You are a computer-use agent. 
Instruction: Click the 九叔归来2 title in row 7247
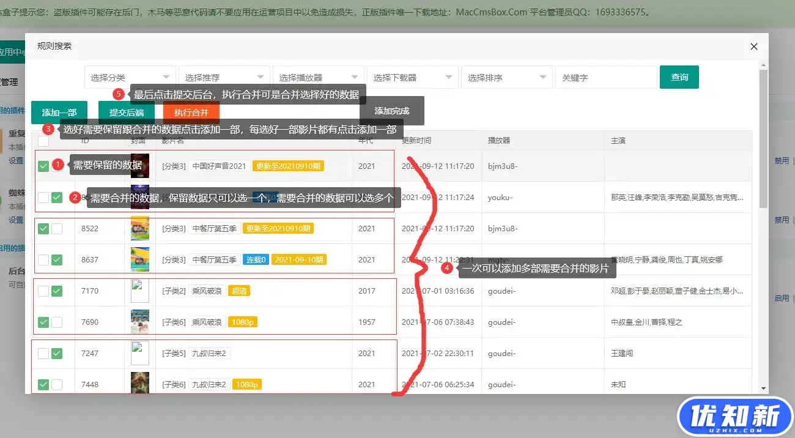209,354
